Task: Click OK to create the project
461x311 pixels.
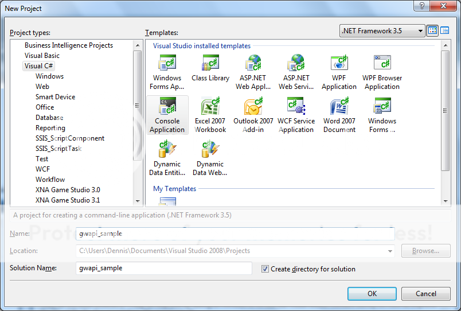Action: pyautogui.click(x=372, y=294)
